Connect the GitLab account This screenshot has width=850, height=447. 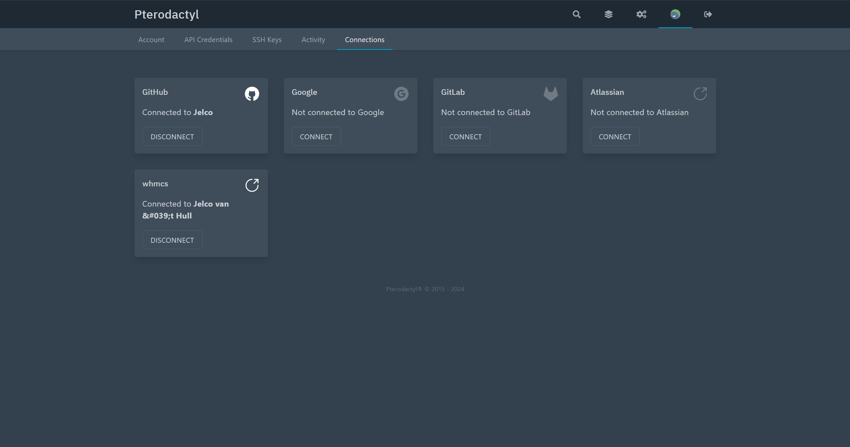click(x=465, y=137)
